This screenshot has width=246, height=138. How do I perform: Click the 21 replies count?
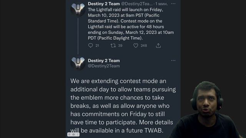(x=97, y=46)
